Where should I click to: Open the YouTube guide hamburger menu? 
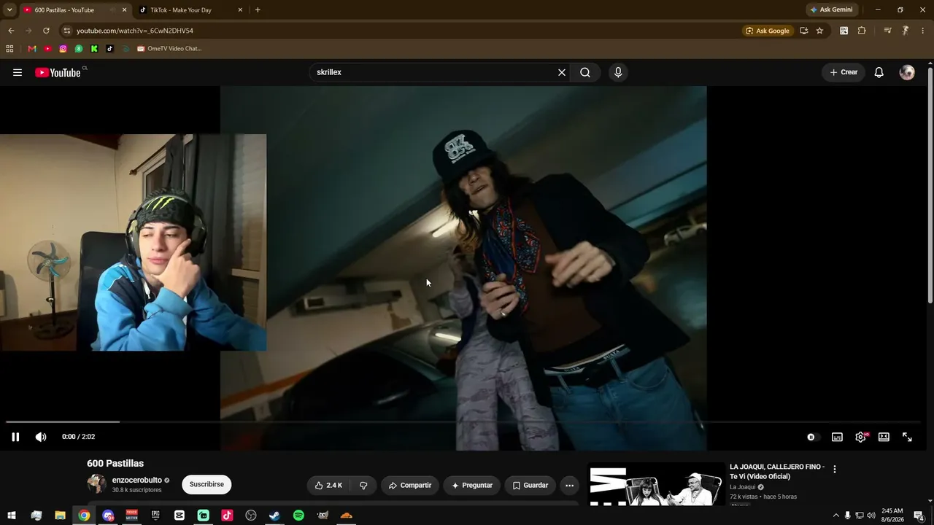pos(18,72)
